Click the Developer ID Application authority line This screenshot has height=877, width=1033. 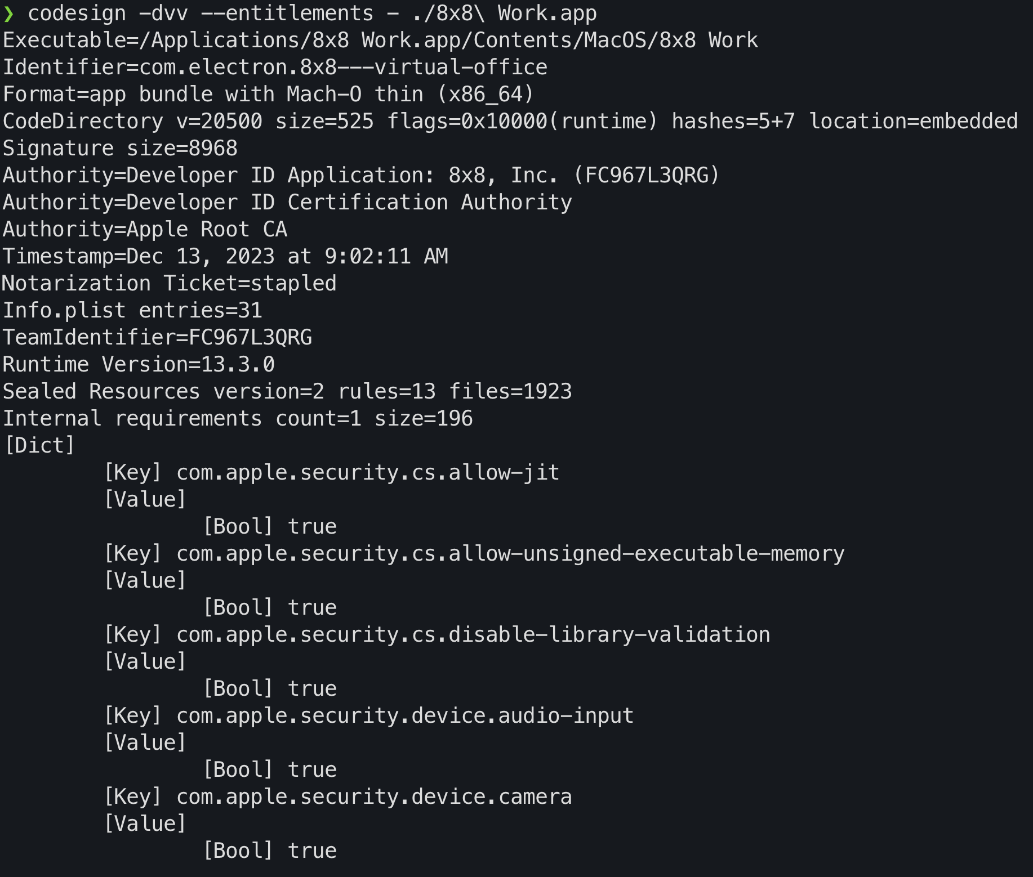[x=361, y=176]
